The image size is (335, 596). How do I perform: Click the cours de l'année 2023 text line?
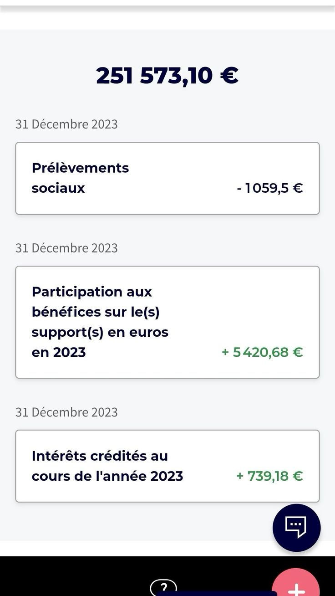coord(107,476)
